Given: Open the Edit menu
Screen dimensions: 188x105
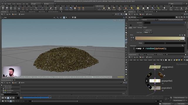Looking at the screenshot, I should point(5,4).
